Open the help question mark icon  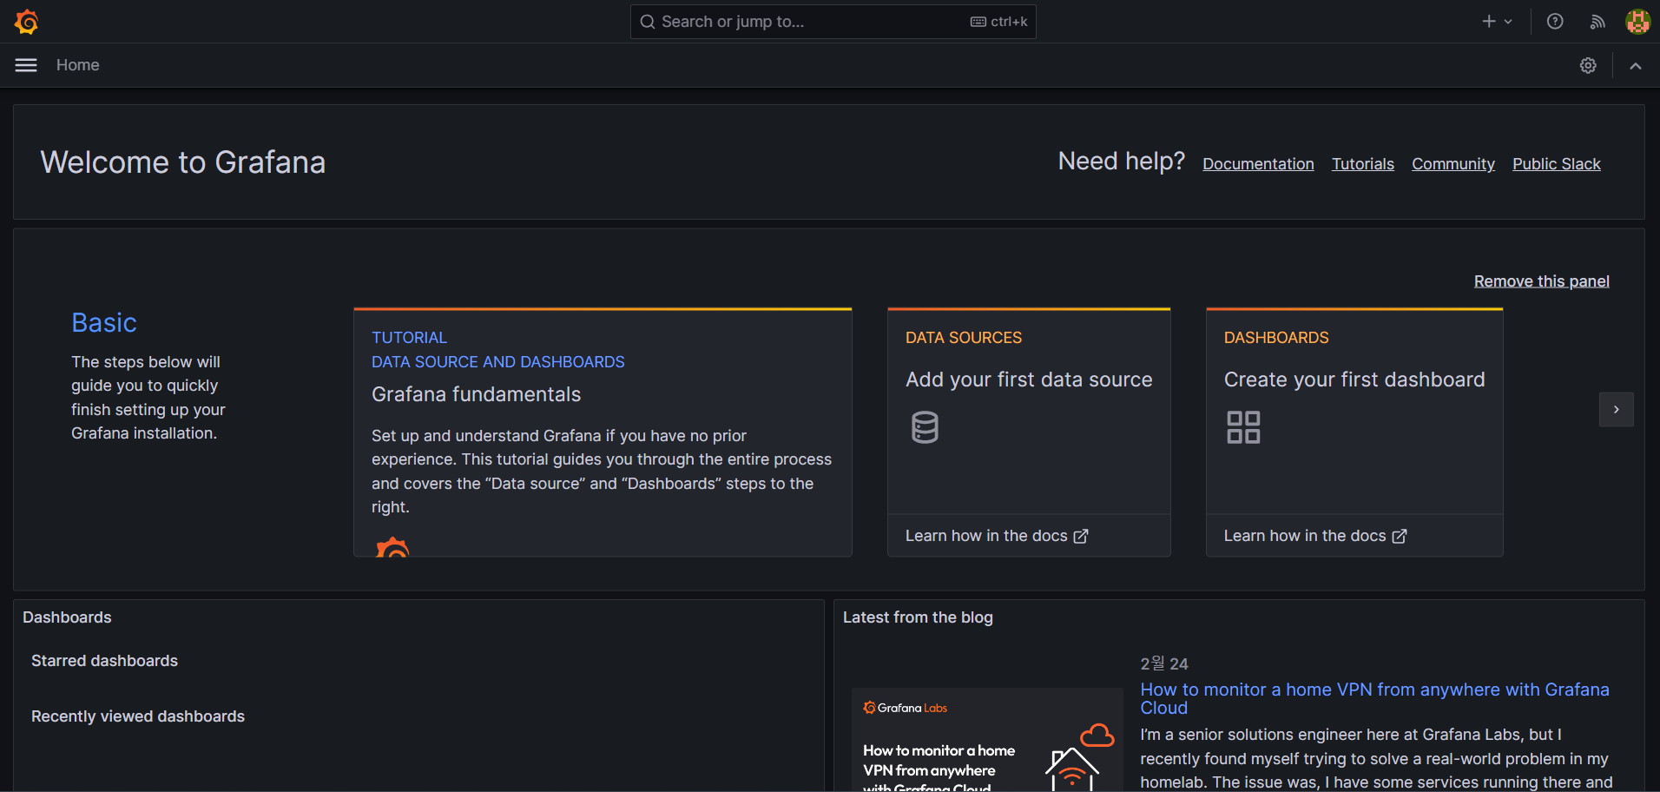coord(1555,22)
